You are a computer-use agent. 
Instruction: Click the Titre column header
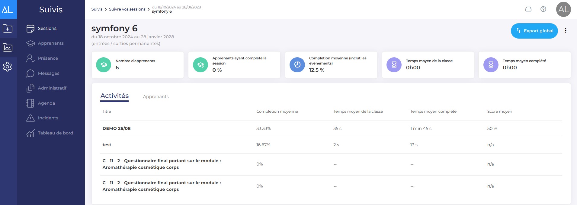pos(107,112)
